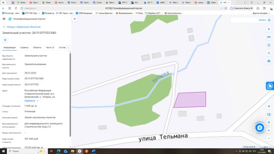Viewport: 274px width, 154px height.
Task: Open the 'Главн' browser tab
Action: [x=211, y=3]
